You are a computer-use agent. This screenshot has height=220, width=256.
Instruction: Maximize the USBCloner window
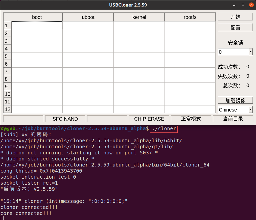[243, 5]
